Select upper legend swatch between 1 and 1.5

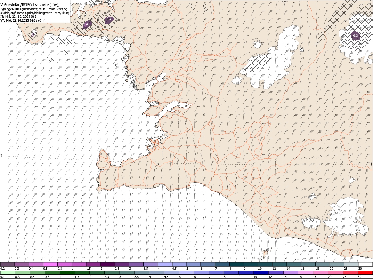tap(79, 264)
